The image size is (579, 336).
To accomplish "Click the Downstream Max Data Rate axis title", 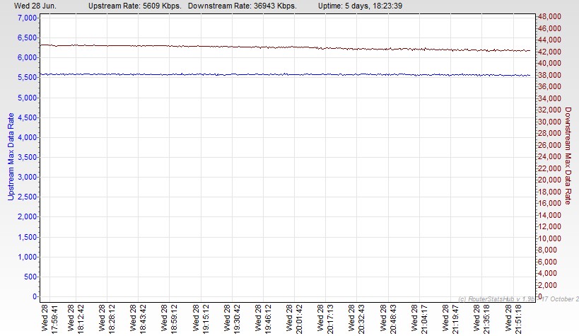I will (x=568, y=156).
